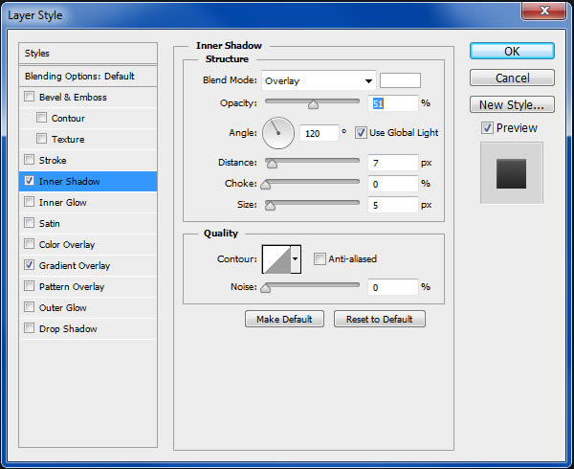
Task: Click the Reset to Default button
Action: click(380, 319)
